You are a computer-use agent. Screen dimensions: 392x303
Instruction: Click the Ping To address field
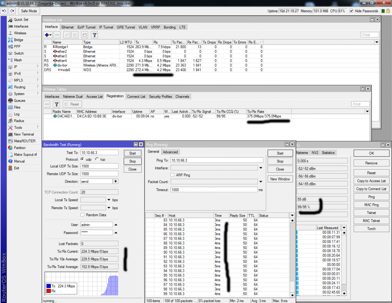click(217, 160)
